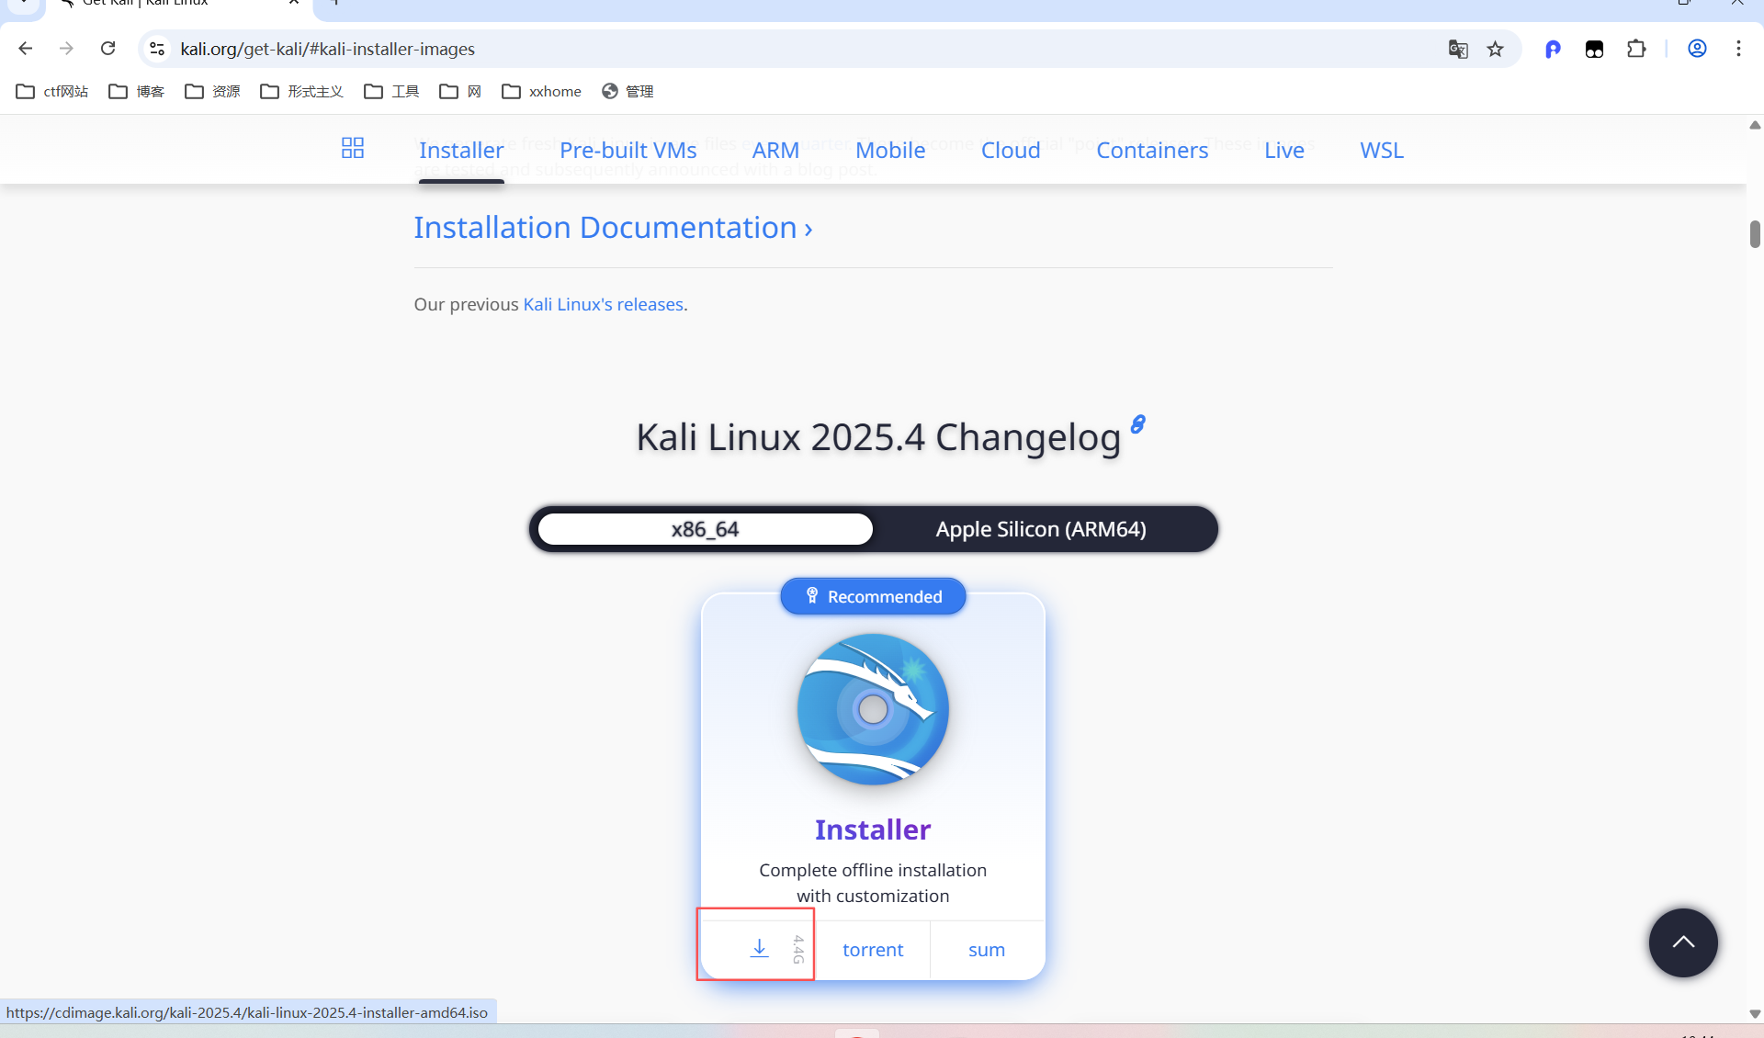Open the 资源 bookmark folder

212,91
